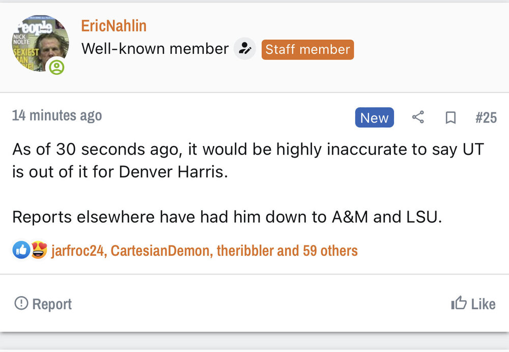Open EricNahlin's profile via username
The image size is (509, 352).
(x=114, y=25)
